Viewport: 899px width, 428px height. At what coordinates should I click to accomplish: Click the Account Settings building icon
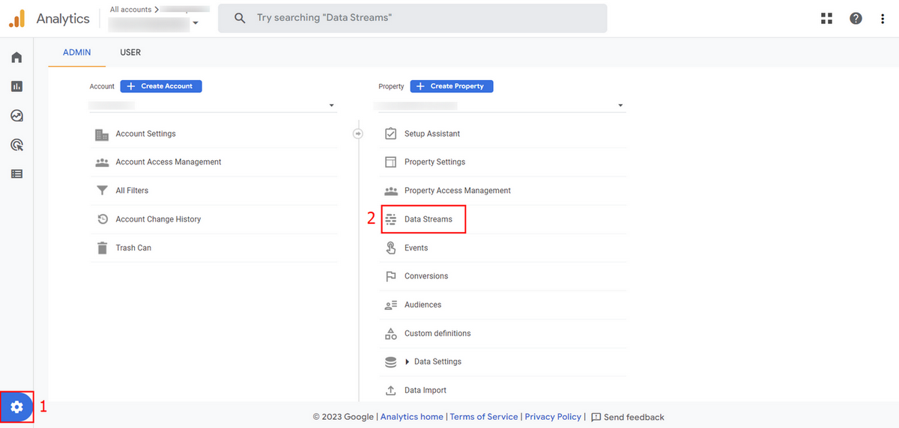pyautogui.click(x=102, y=134)
